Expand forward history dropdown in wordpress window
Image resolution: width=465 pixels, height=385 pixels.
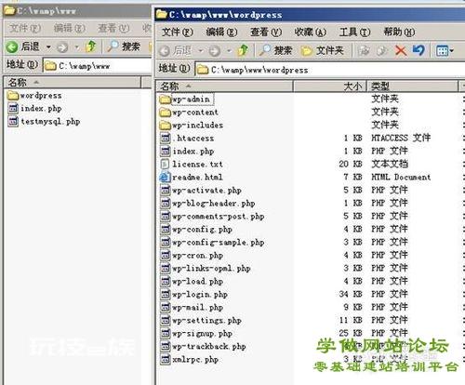tap(229, 50)
